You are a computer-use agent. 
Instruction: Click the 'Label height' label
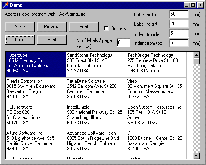(x=146, y=24)
